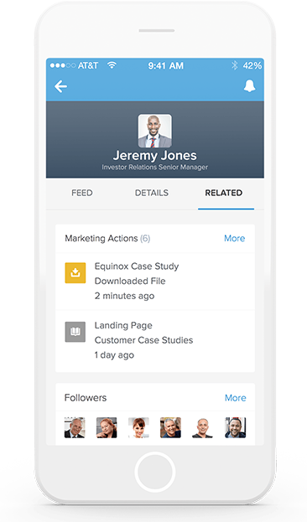The width and height of the screenshot is (307, 522).
Task: Select the third follower avatar
Action: click(138, 427)
